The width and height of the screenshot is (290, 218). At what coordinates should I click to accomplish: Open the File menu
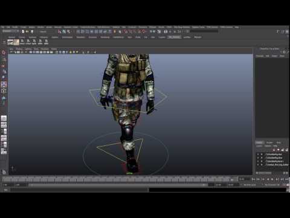[2, 27]
